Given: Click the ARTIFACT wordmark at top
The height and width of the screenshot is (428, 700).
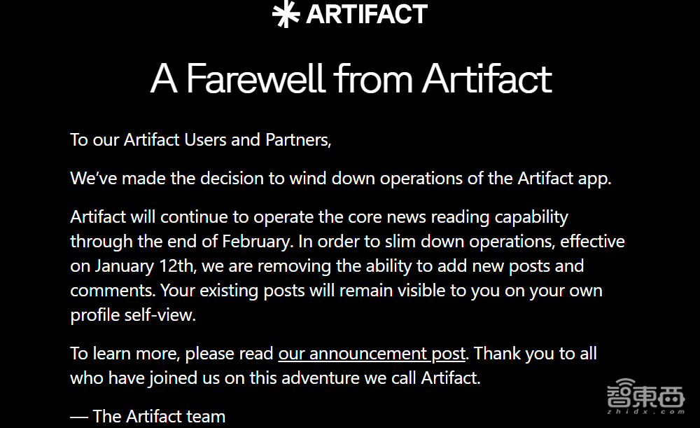Looking at the screenshot, I should 366,14.
